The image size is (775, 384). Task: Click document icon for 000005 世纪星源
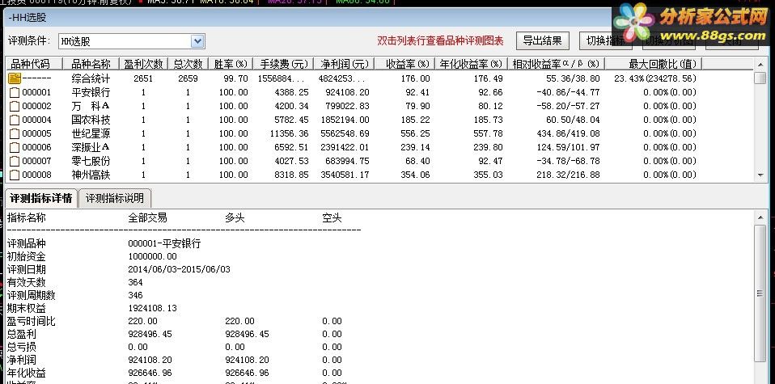15,134
